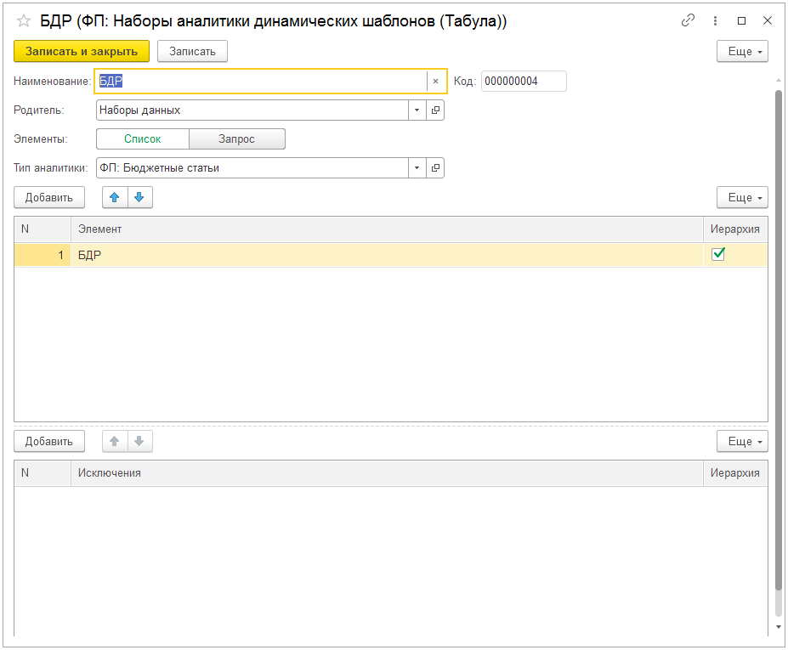The height and width of the screenshot is (650, 788).
Task: Close the БДР form window
Action: click(x=768, y=20)
